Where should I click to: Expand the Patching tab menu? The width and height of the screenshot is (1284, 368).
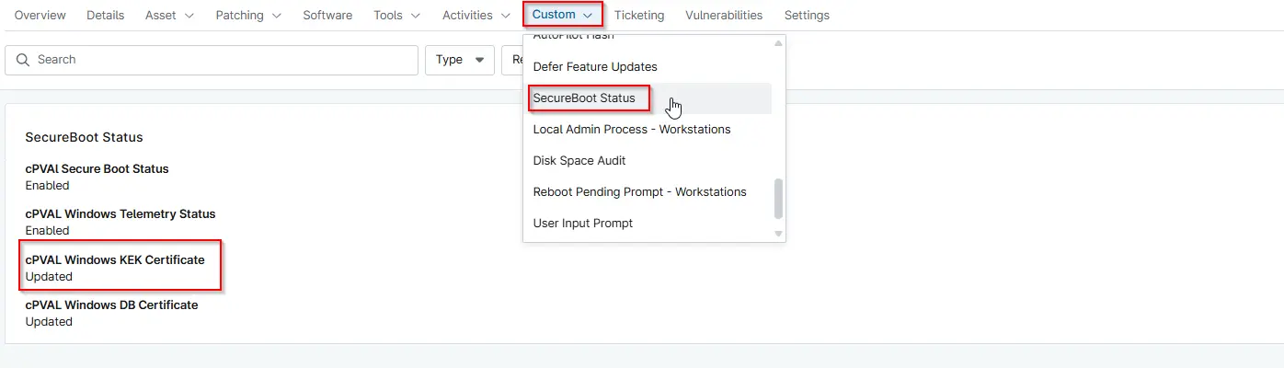click(248, 15)
